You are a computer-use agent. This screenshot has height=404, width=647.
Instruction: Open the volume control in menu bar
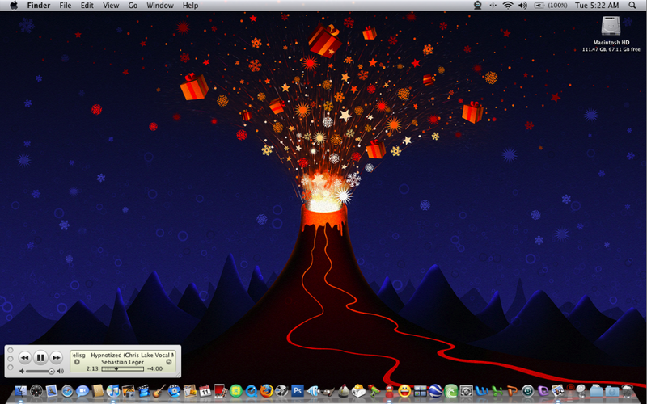pos(522,6)
